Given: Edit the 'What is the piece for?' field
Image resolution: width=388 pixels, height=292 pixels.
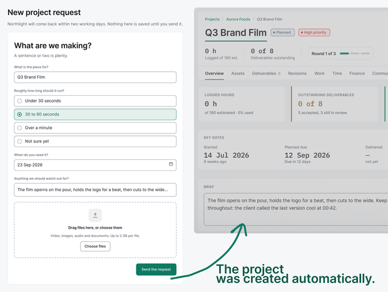Looking at the screenshot, I should click(x=95, y=77).
